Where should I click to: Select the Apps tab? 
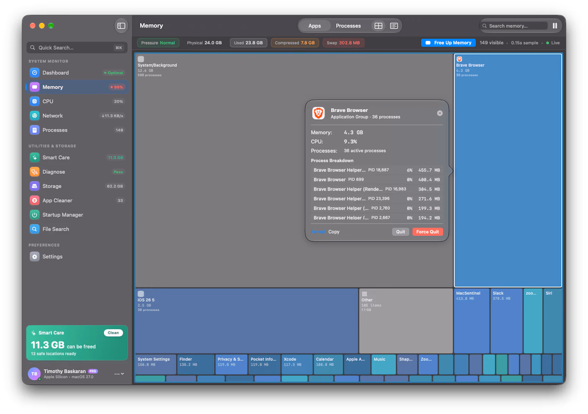pyautogui.click(x=314, y=26)
